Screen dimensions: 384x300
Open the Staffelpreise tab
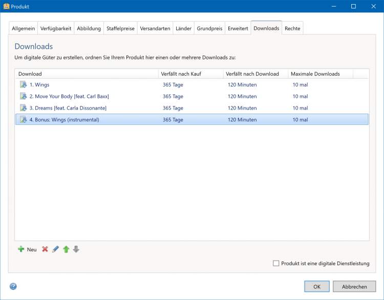pyautogui.click(x=120, y=29)
